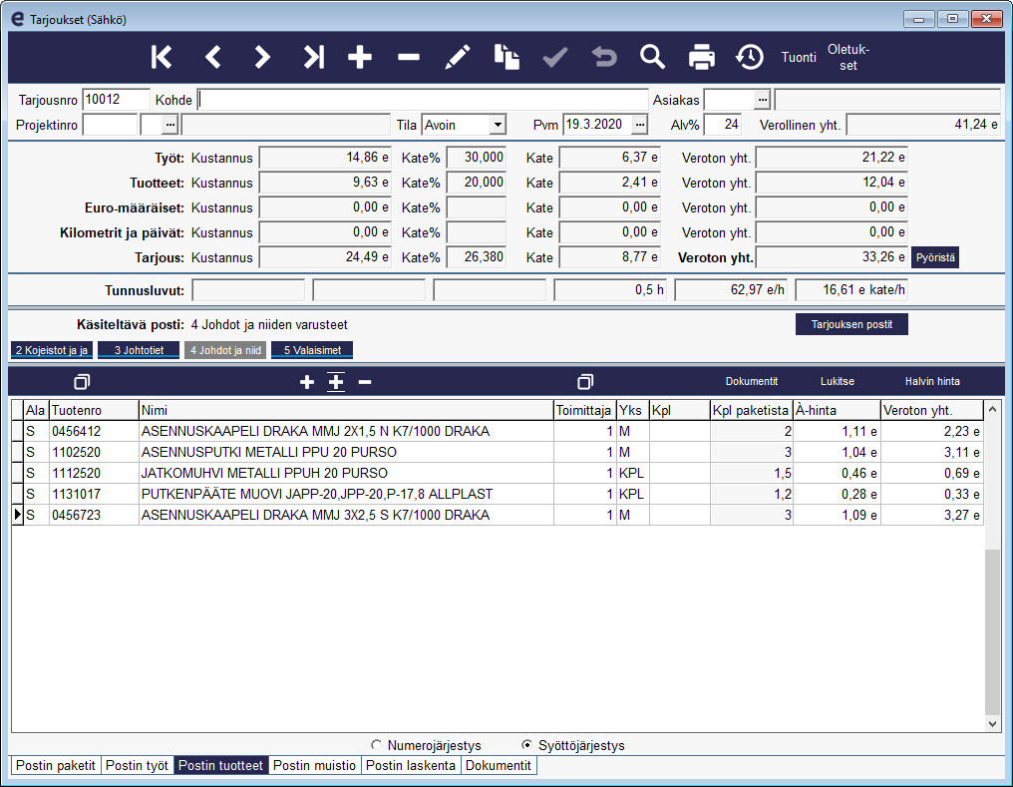
Task: Click the Tarjous Kate% field
Action: 476,257
